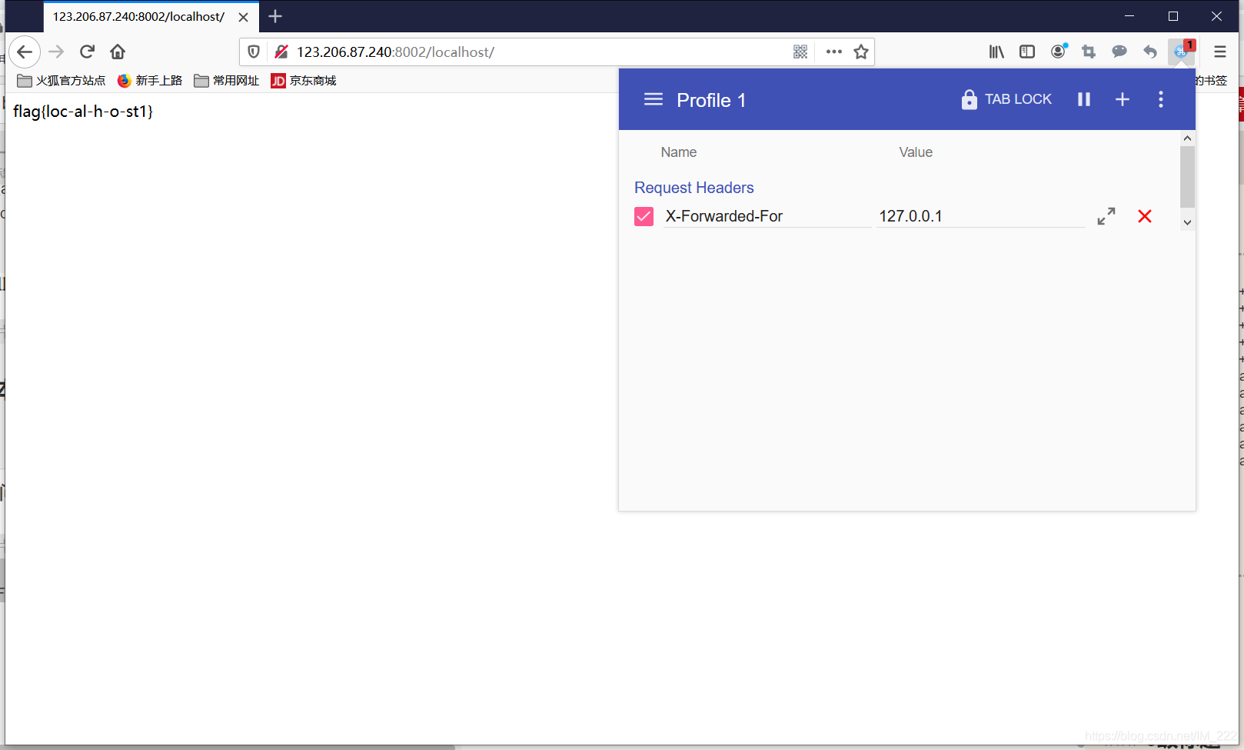Screen dimensions: 1244x750
Task: Click the ModHeader panel scrollbar thumb
Action: tap(1187, 176)
